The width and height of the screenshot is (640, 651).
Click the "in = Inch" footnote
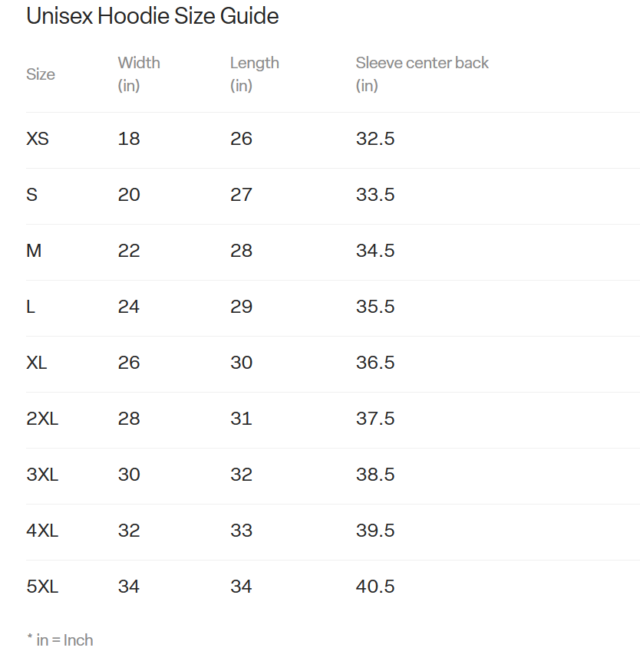[x=60, y=639]
